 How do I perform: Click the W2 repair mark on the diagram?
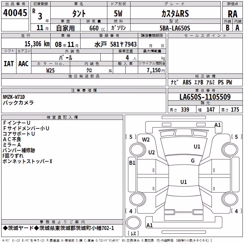click(146, 140)
